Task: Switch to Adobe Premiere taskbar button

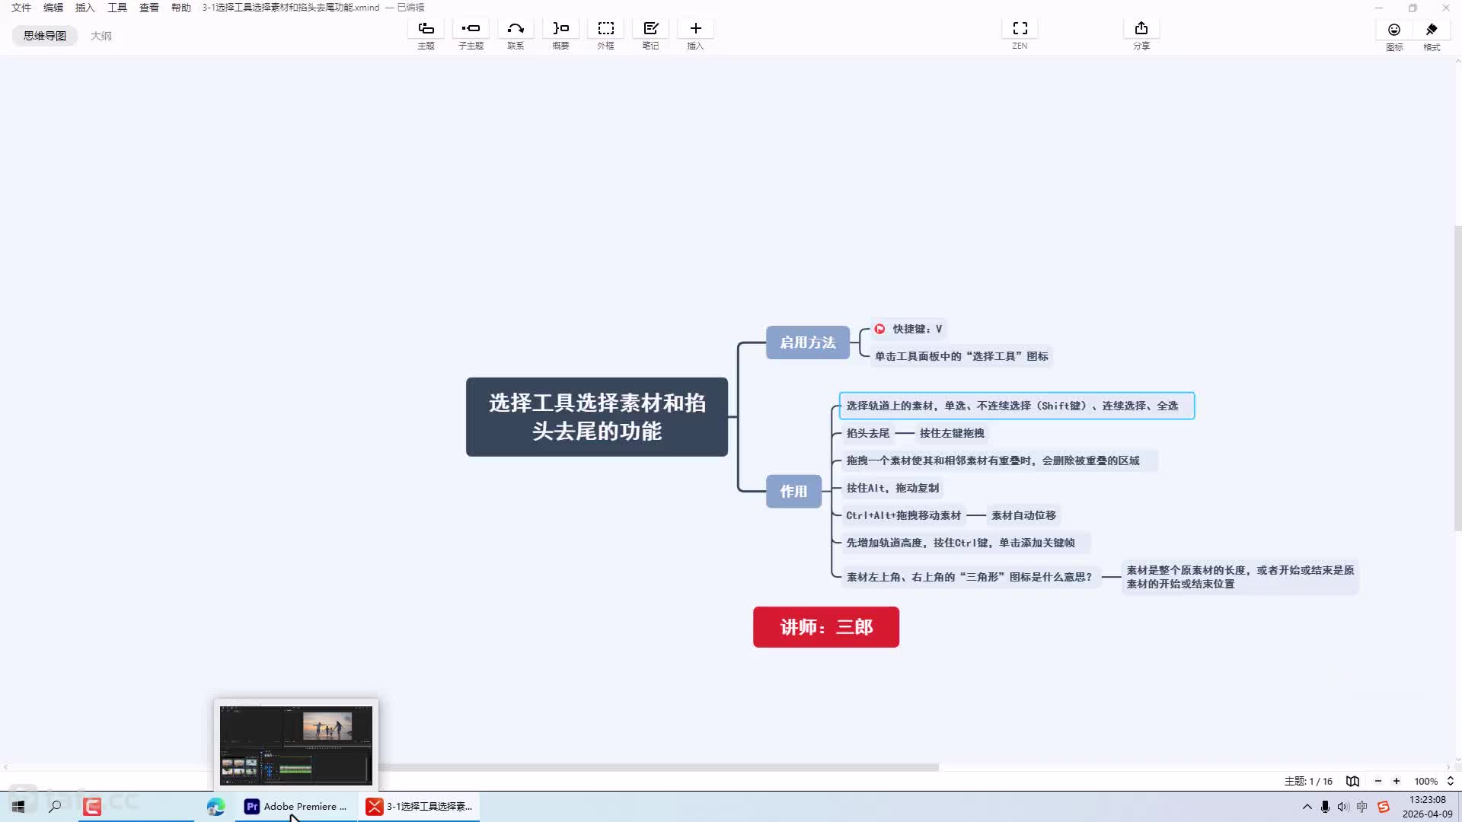Action: tap(296, 806)
